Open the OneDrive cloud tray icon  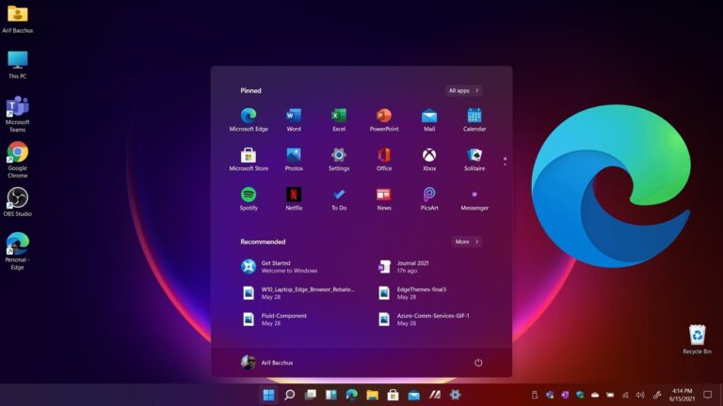[x=595, y=395]
